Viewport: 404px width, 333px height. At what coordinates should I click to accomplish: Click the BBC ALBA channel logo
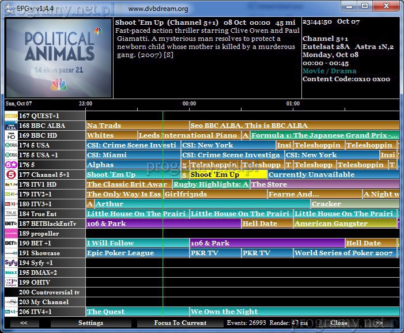pos(10,126)
